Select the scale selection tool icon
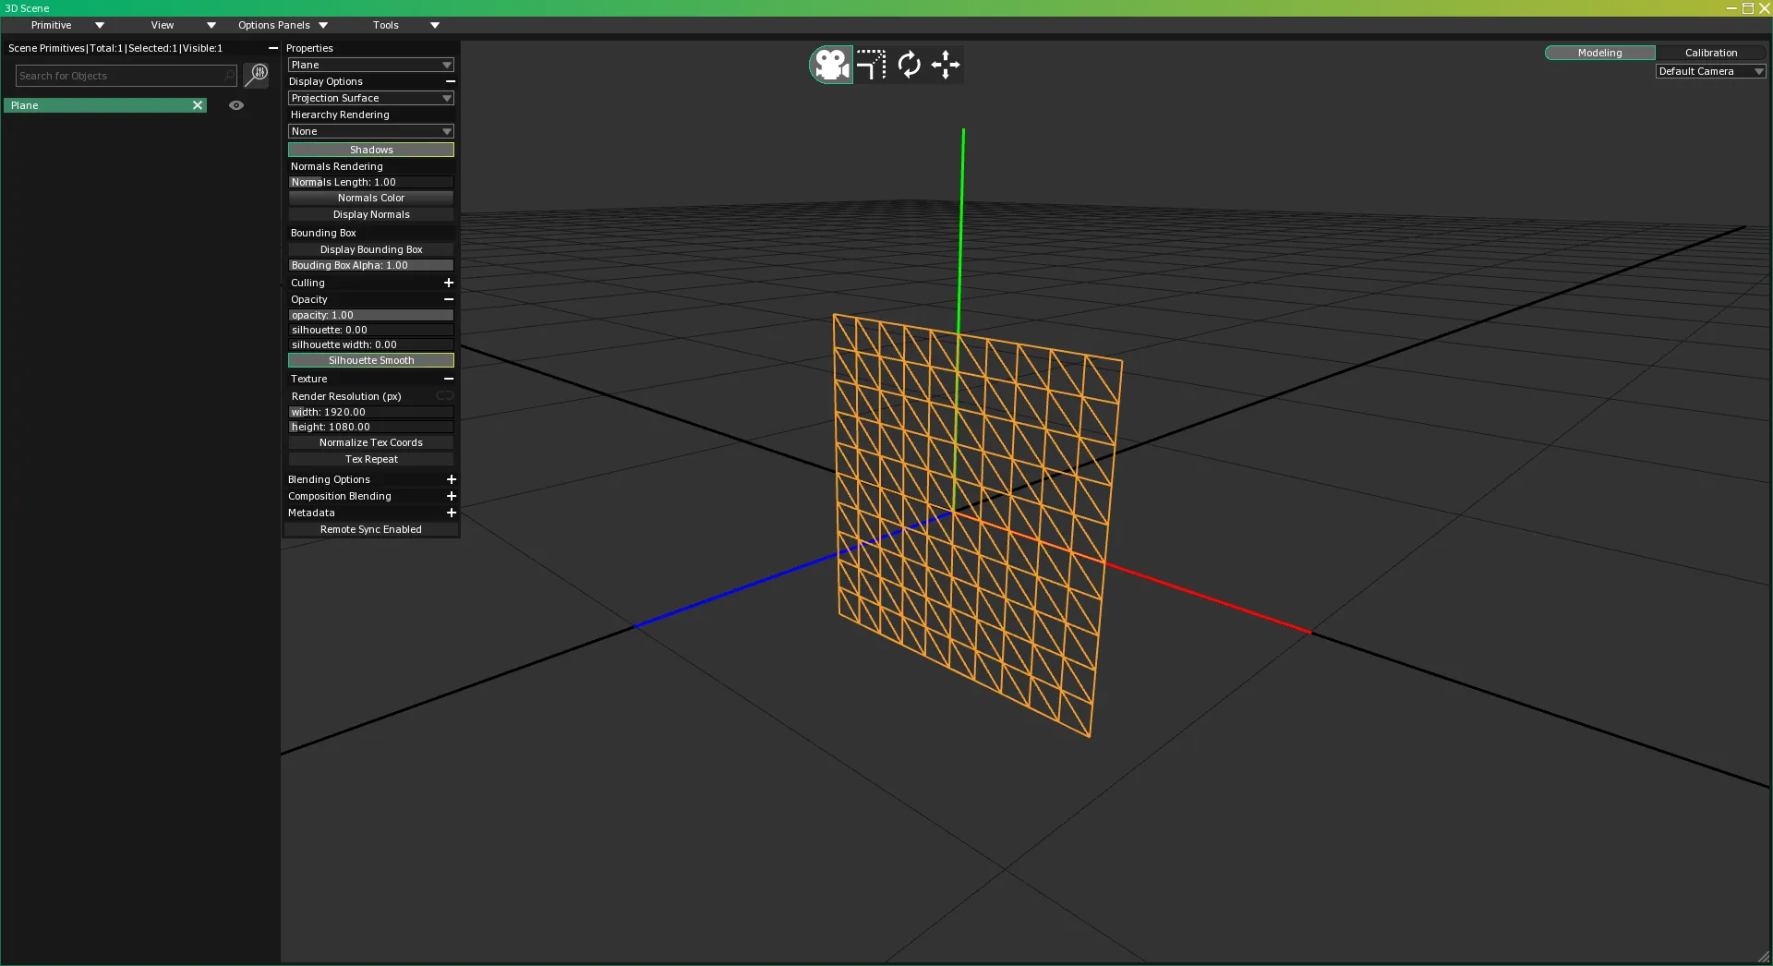The image size is (1773, 966). tap(871, 65)
